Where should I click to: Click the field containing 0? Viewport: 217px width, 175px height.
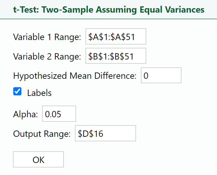pyautogui.click(x=161, y=75)
